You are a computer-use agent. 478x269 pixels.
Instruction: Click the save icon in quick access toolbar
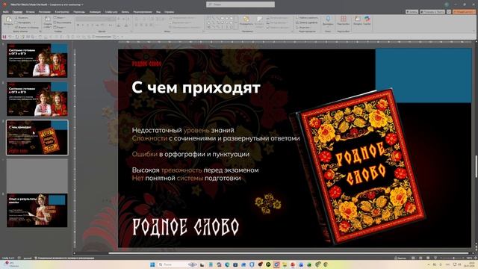4,37
